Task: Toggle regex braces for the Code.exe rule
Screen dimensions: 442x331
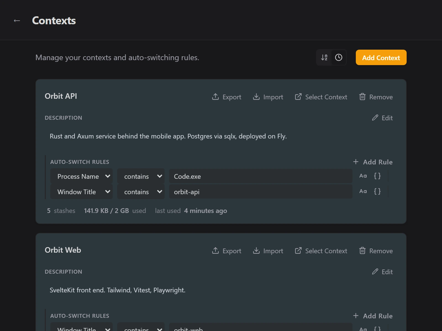Action: pyautogui.click(x=377, y=176)
